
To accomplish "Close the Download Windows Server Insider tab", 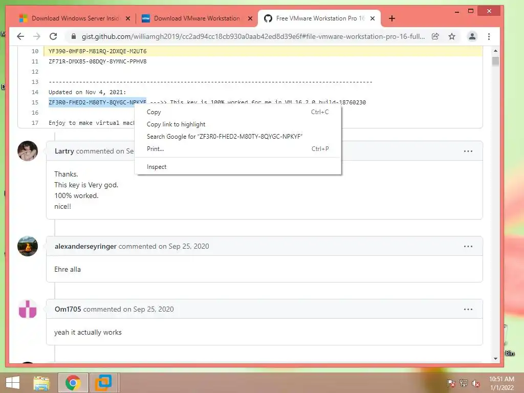I will 127,18.
